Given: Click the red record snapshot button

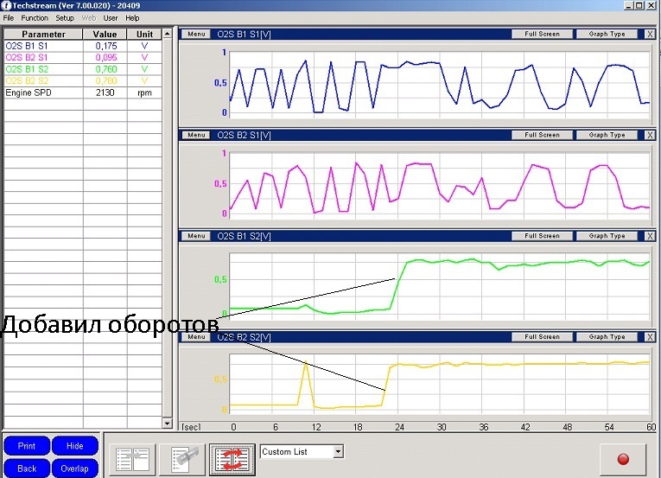Looking at the screenshot, I should coord(622,458).
